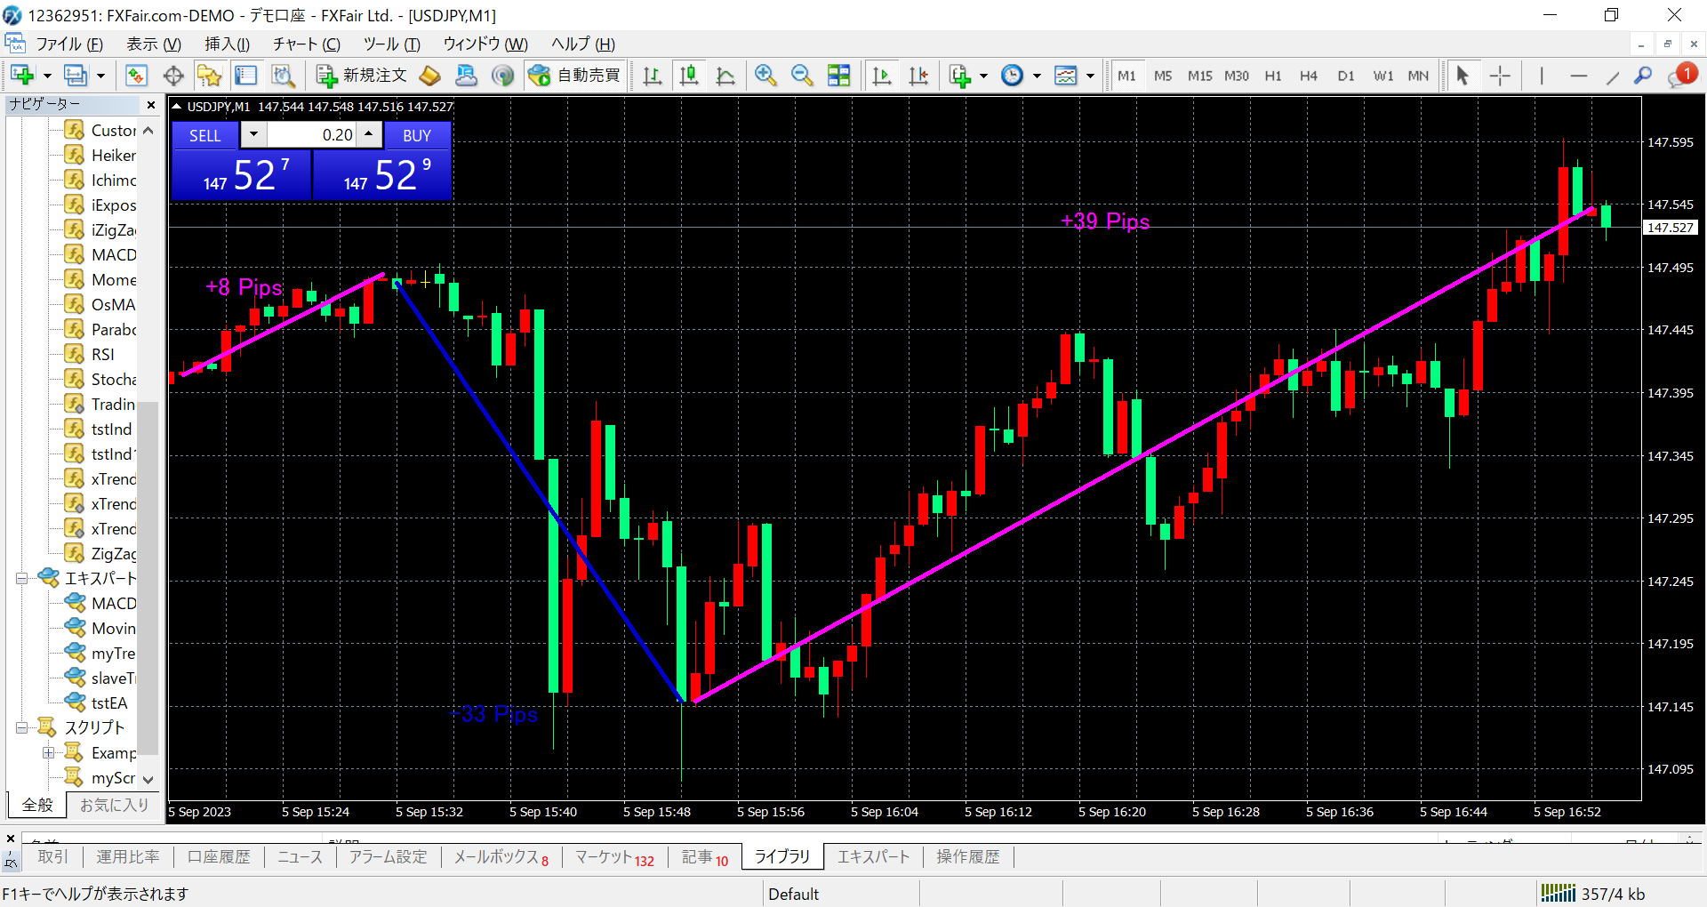
Task: Click the indicators list icon
Action: pos(960,76)
